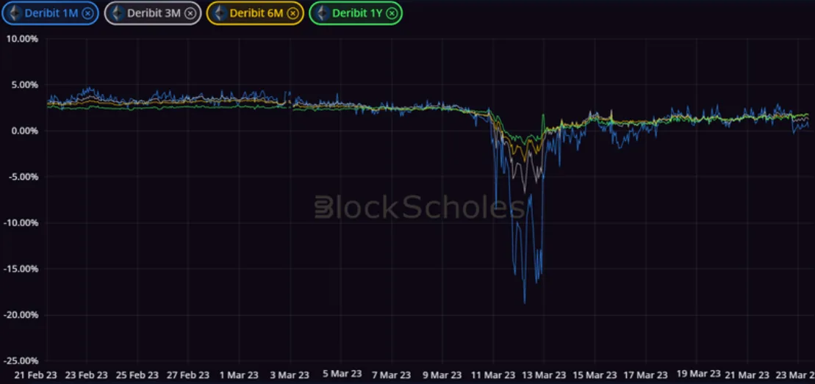Remove the Deribit 6M series chip

(293, 13)
